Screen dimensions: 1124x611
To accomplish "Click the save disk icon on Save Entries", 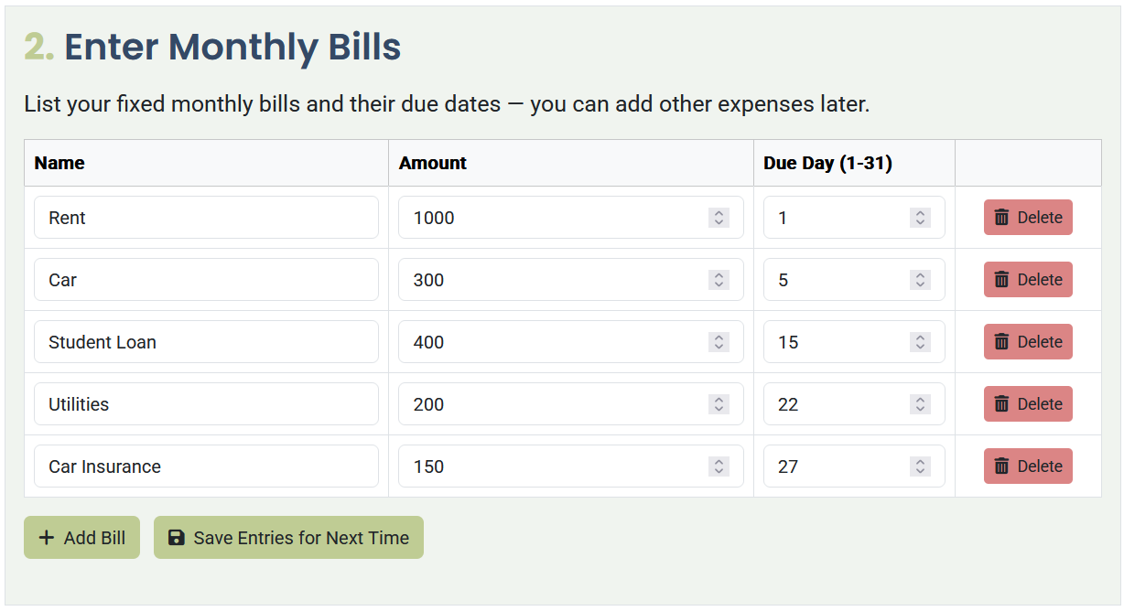I will click(x=176, y=537).
